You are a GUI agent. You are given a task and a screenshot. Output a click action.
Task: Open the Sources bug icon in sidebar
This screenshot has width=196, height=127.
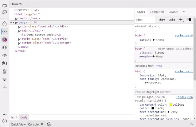click(x=5, y=47)
